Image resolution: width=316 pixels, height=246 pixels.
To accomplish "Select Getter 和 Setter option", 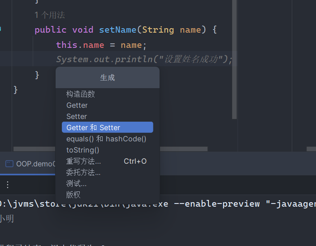I will coord(93,127).
